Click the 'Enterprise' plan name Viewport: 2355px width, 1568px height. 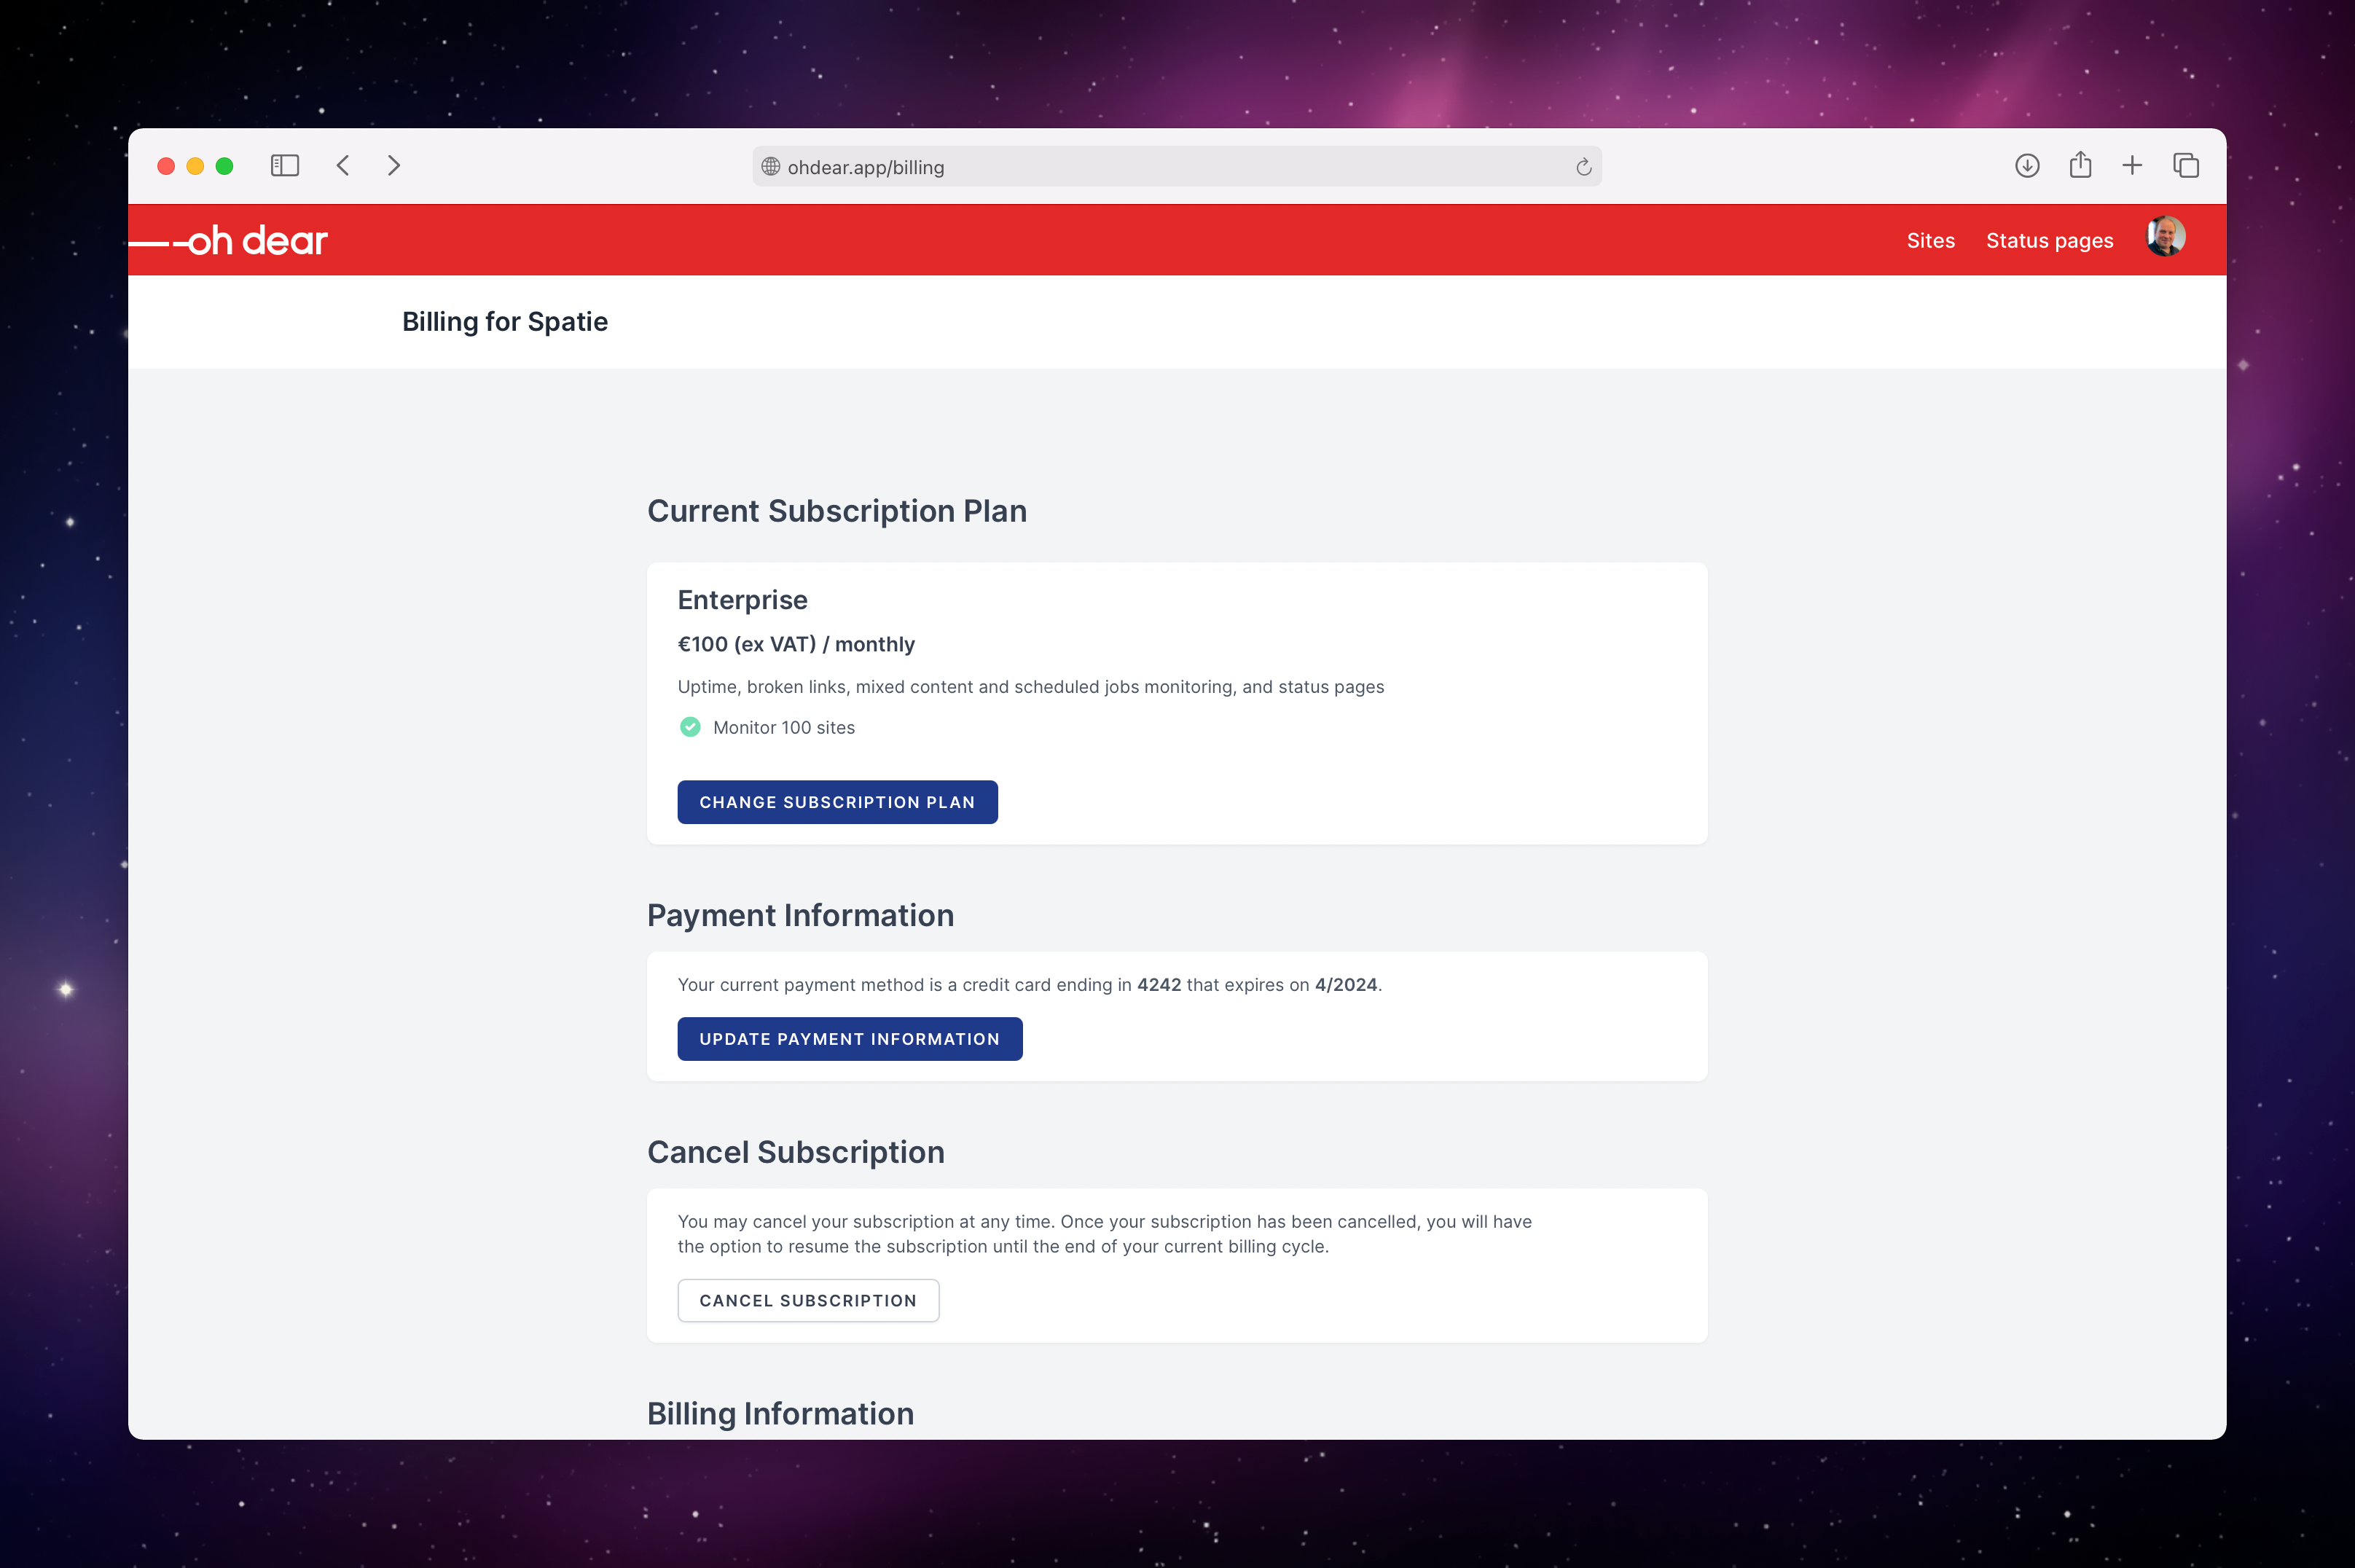point(743,600)
